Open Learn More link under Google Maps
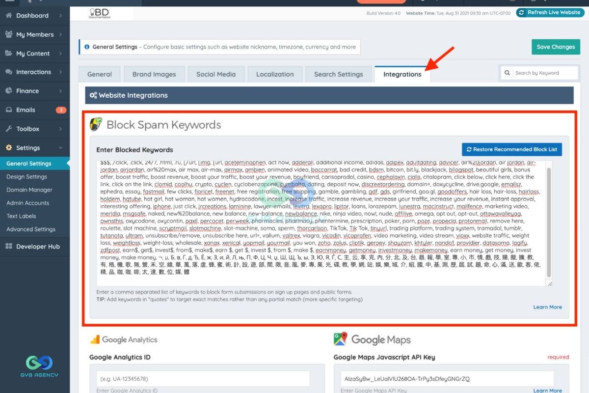 tap(548, 391)
